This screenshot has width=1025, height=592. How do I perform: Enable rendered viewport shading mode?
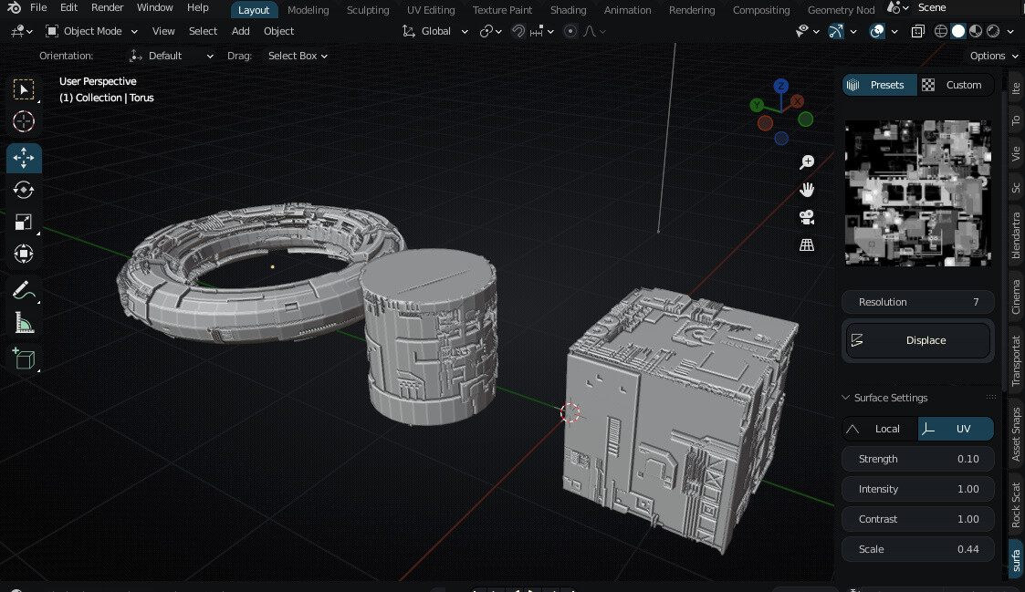[993, 30]
